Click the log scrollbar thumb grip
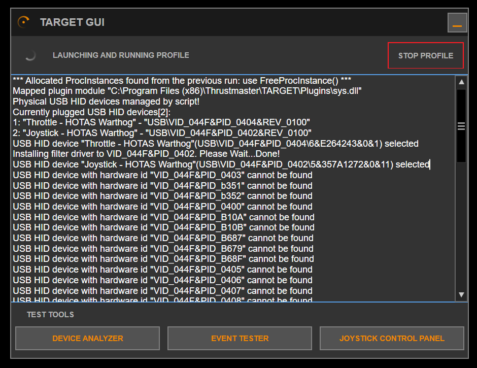The image size is (477, 368). pyautogui.click(x=461, y=126)
